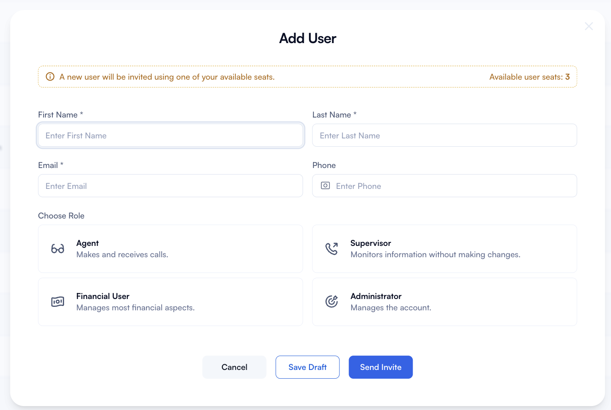Focus the First Name input field

[170, 135]
